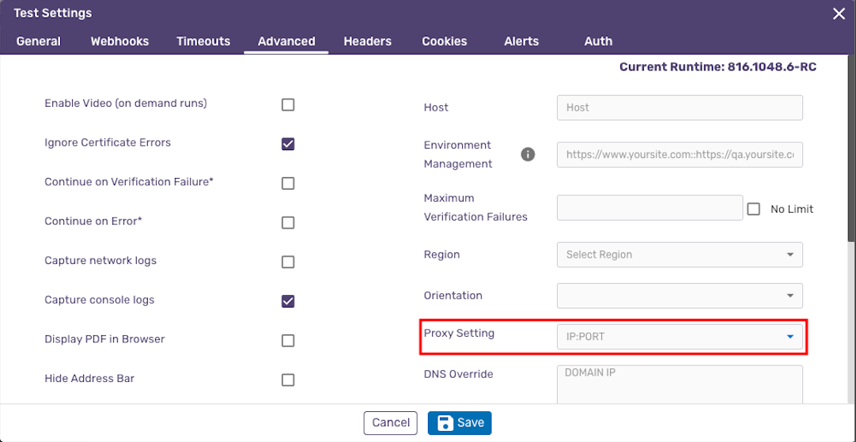The image size is (856, 442).
Task: Check the No Limit checkbox
Action: coord(754,209)
